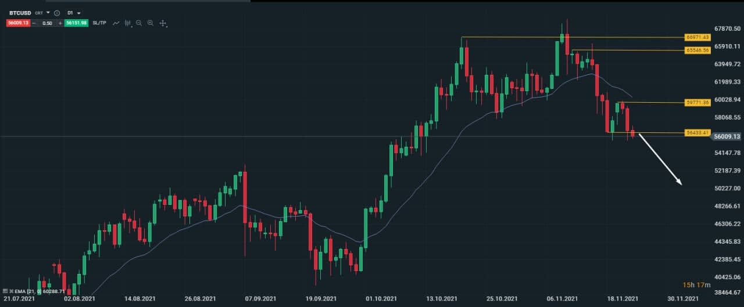
Task: Click the zoom out magnifier icon
Action: [139, 23]
